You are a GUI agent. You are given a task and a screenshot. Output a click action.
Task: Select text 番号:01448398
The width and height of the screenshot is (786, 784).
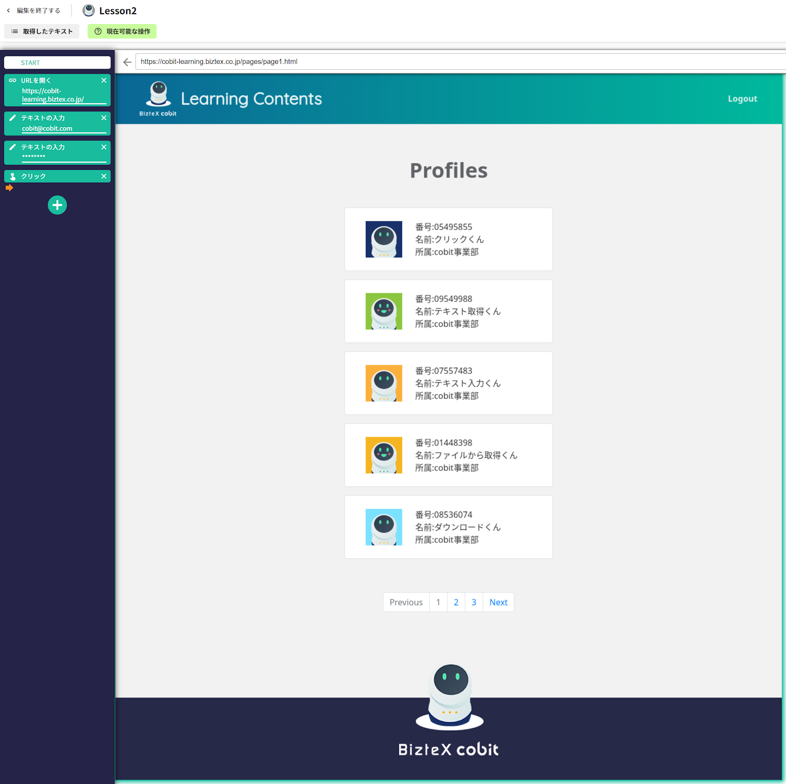[x=444, y=443]
